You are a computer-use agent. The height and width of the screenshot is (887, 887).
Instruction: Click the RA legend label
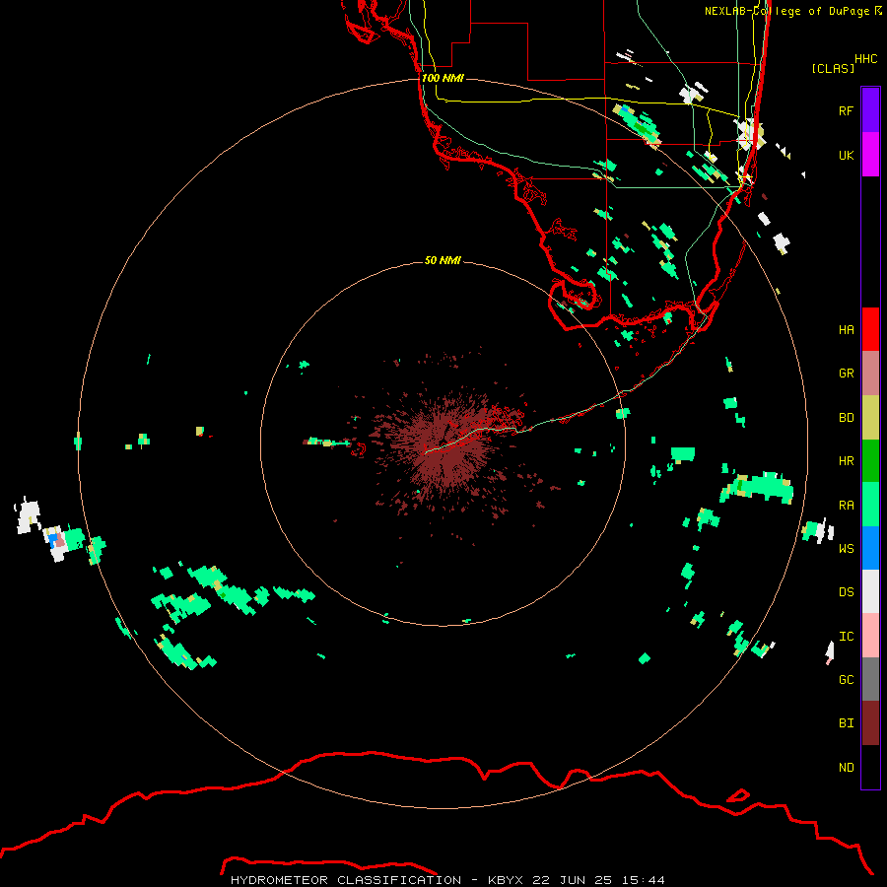pyautogui.click(x=846, y=506)
